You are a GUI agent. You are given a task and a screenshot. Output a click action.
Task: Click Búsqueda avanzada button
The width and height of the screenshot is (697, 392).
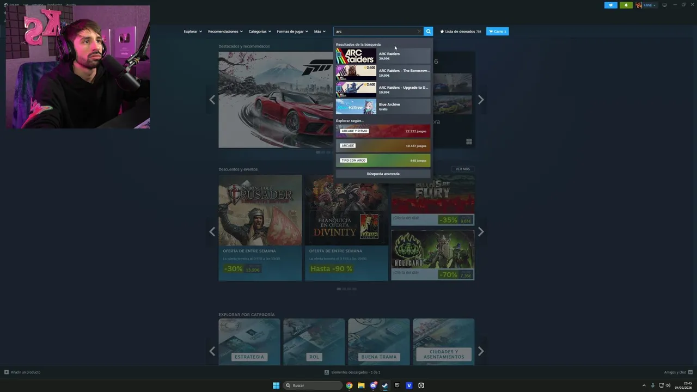click(x=383, y=174)
